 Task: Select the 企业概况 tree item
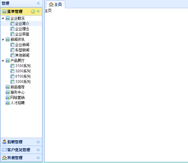[x=17, y=18]
